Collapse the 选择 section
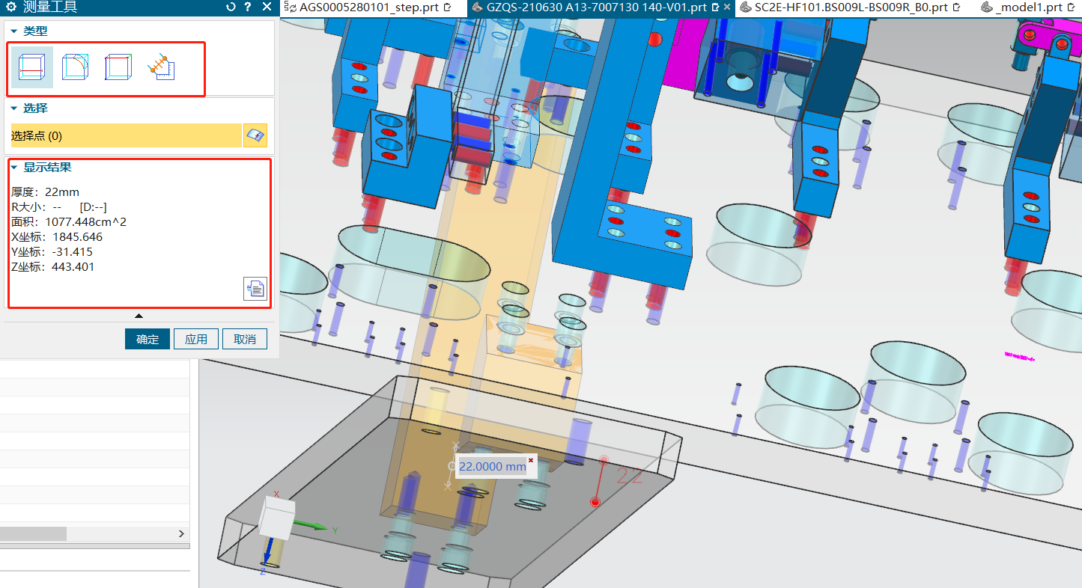Image resolution: width=1082 pixels, height=588 pixels. (x=13, y=108)
